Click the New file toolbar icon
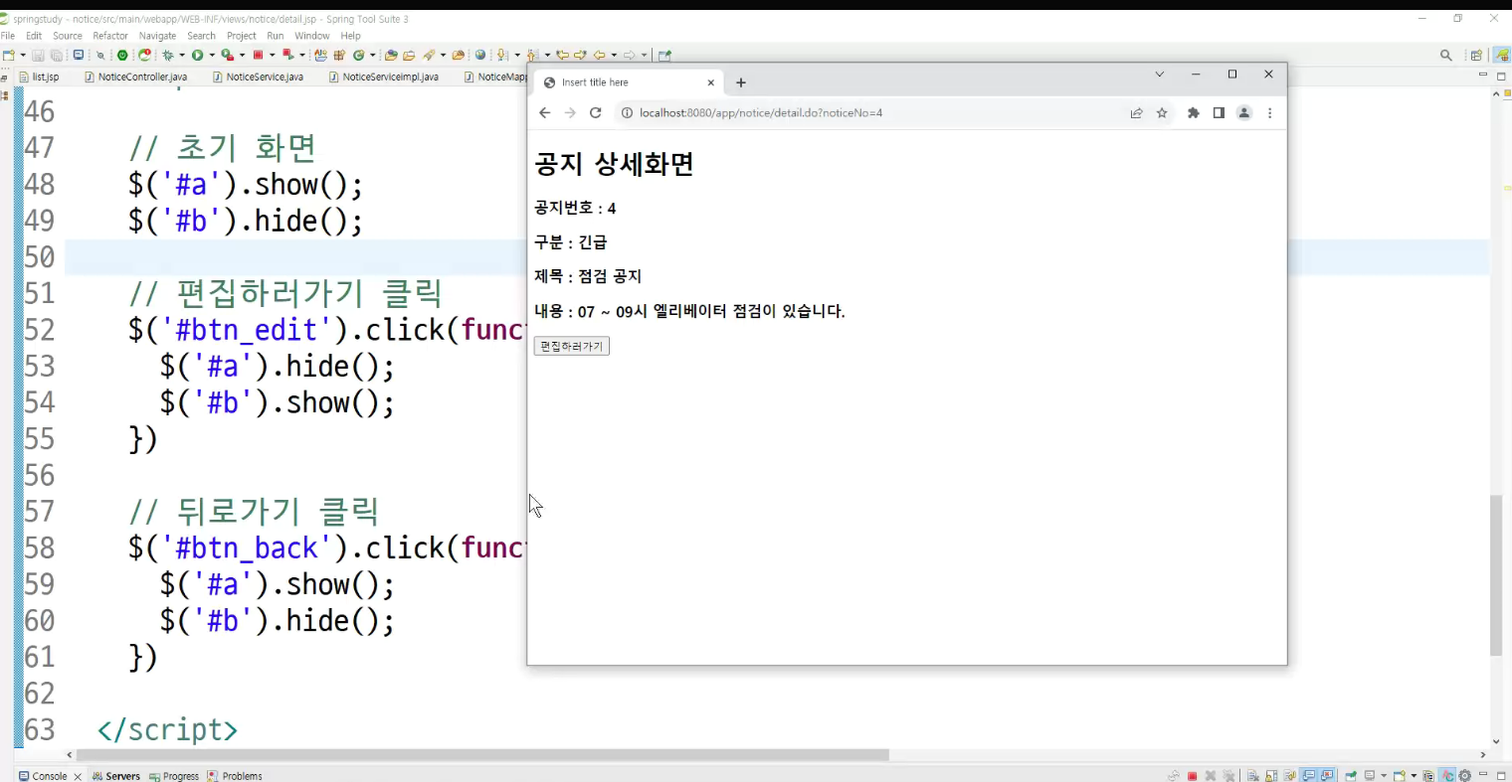 [8, 56]
